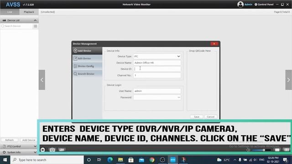Screen dimensions: 292x164
Task: Launch Google Chrome from taskbar
Action: coord(152,160)
